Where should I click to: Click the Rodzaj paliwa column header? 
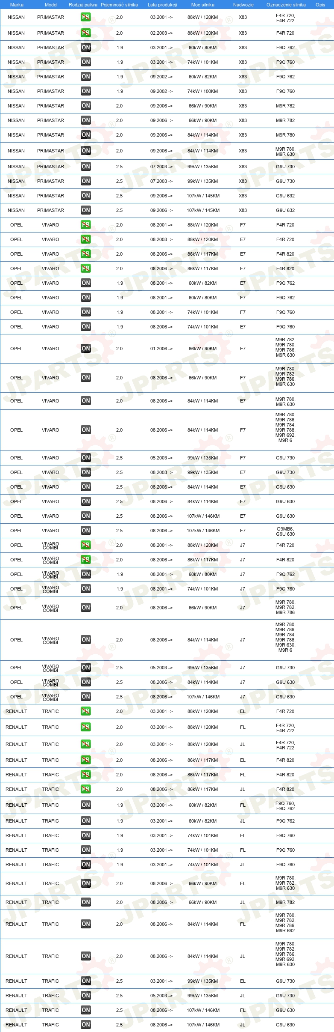[83, 5]
